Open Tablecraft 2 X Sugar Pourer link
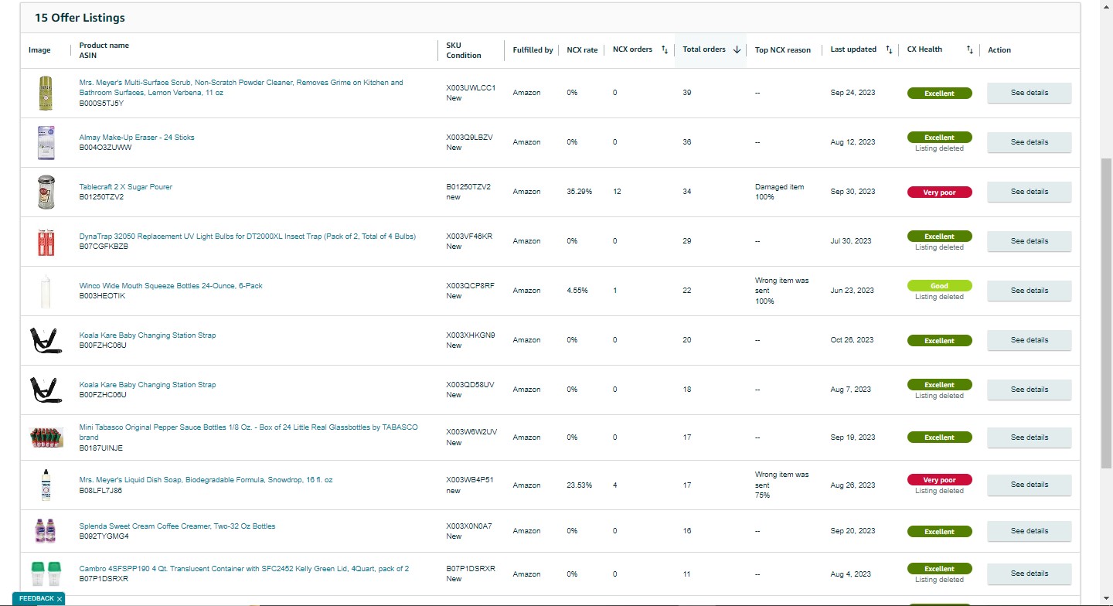This screenshot has width=1113, height=606. pyautogui.click(x=126, y=187)
